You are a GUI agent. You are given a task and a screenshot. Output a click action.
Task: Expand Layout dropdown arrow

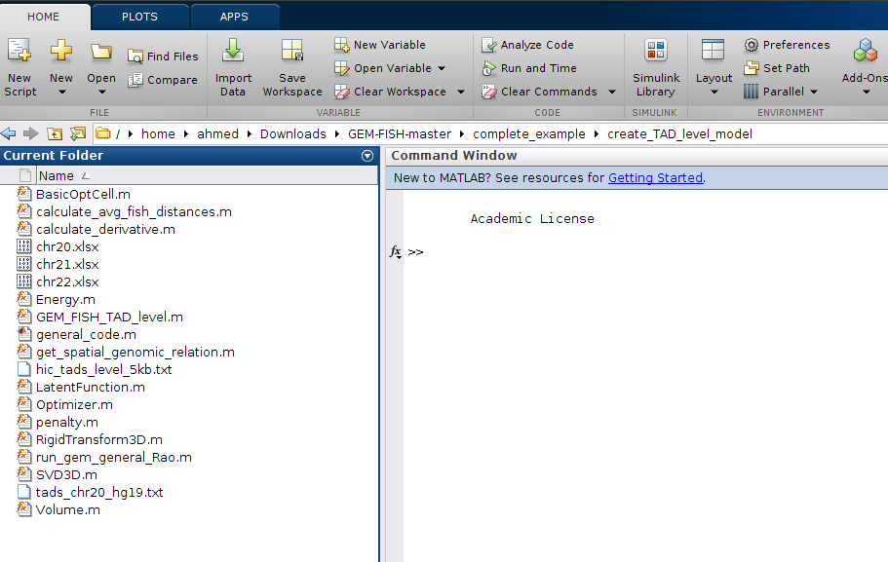pos(714,93)
